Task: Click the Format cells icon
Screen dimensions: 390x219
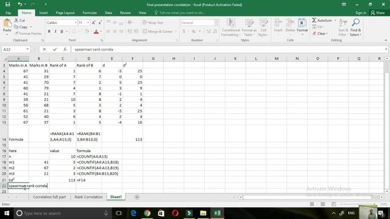Action: pos(302,23)
